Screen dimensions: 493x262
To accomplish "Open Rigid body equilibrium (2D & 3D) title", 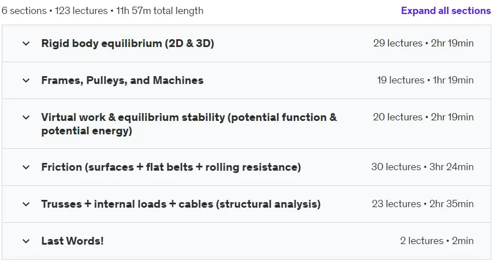I will (x=128, y=44).
